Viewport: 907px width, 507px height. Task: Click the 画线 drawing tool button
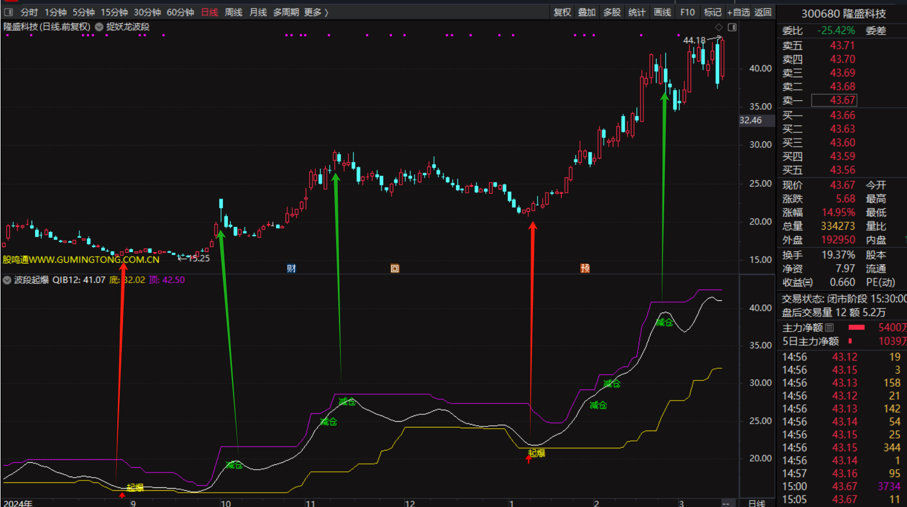(x=662, y=12)
